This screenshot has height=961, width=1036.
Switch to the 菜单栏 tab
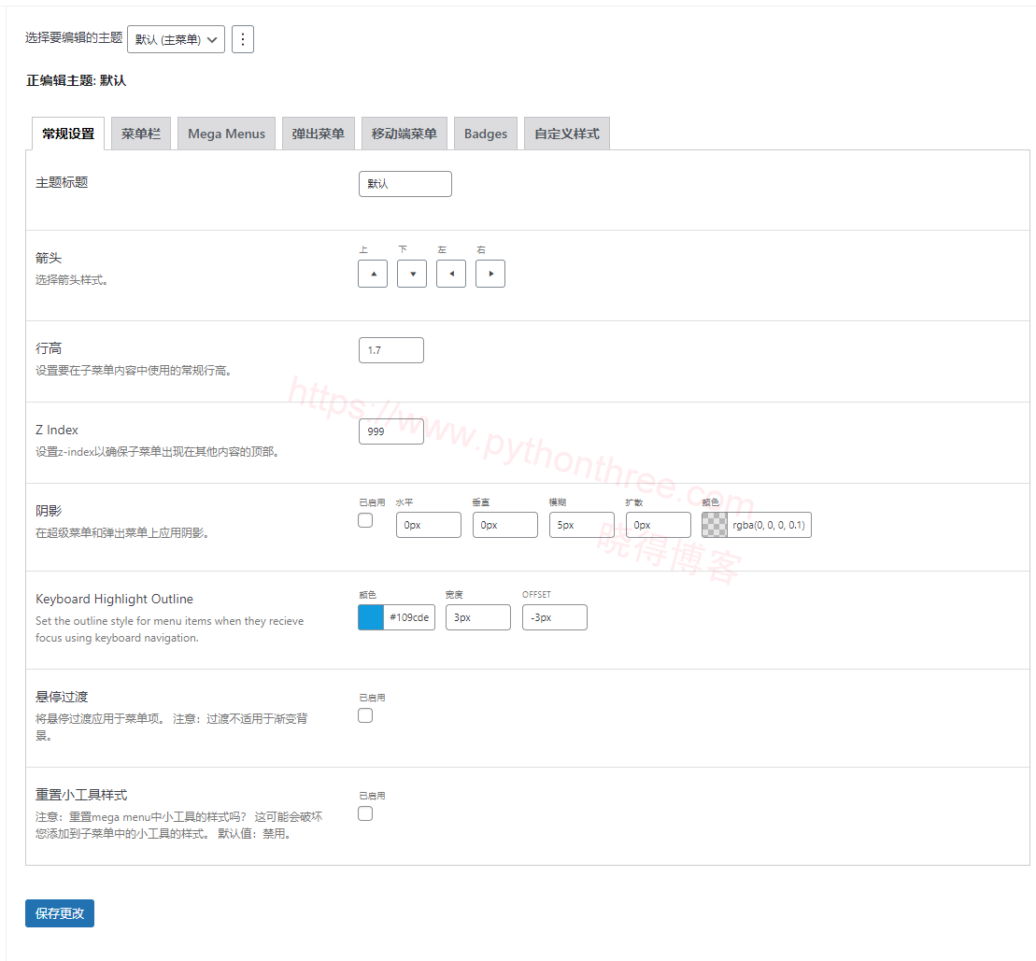[x=141, y=134]
